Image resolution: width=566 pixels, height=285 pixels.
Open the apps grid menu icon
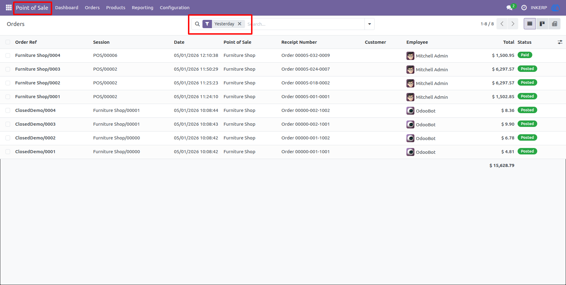[9, 8]
